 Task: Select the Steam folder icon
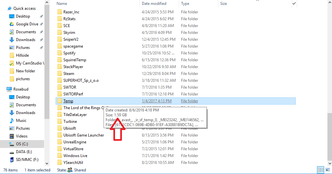[x=59, y=74]
